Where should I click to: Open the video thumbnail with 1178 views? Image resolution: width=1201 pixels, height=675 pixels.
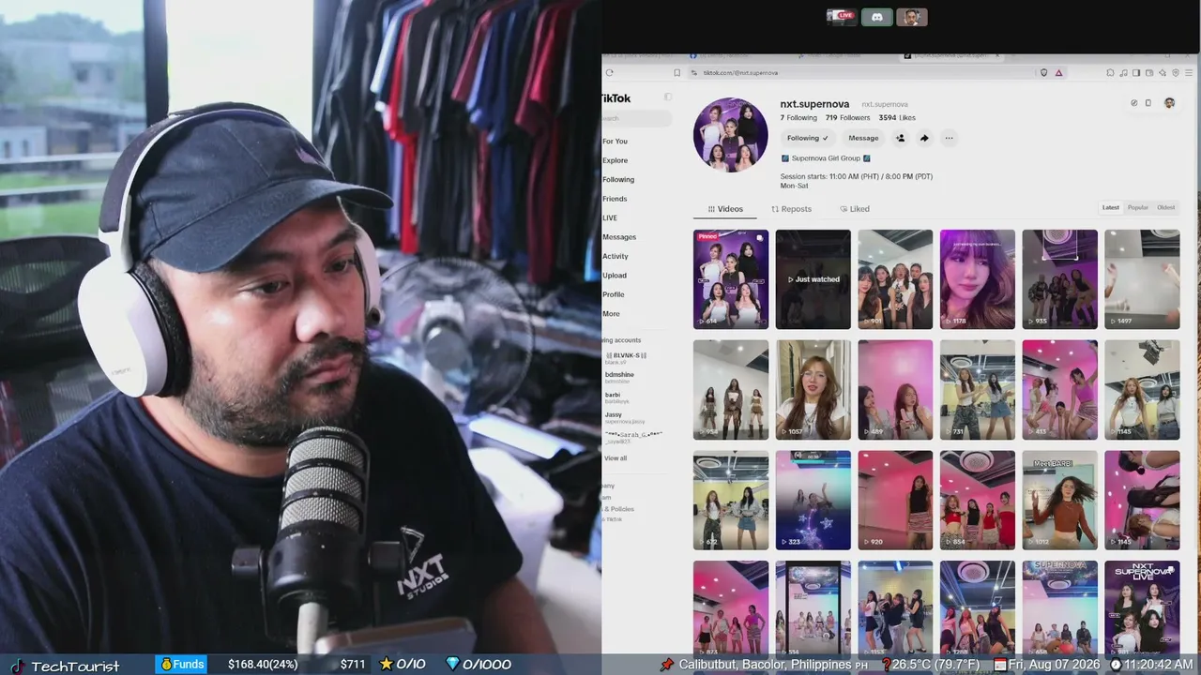coord(978,279)
